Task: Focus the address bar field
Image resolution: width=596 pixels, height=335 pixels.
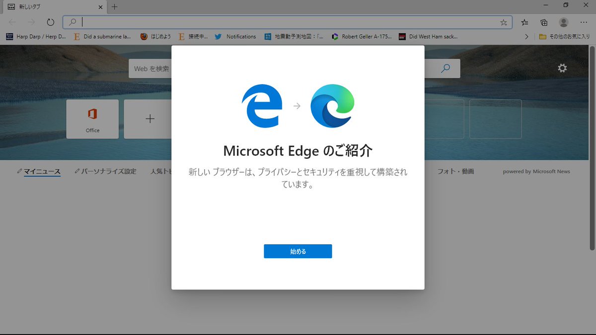Action: click(288, 22)
